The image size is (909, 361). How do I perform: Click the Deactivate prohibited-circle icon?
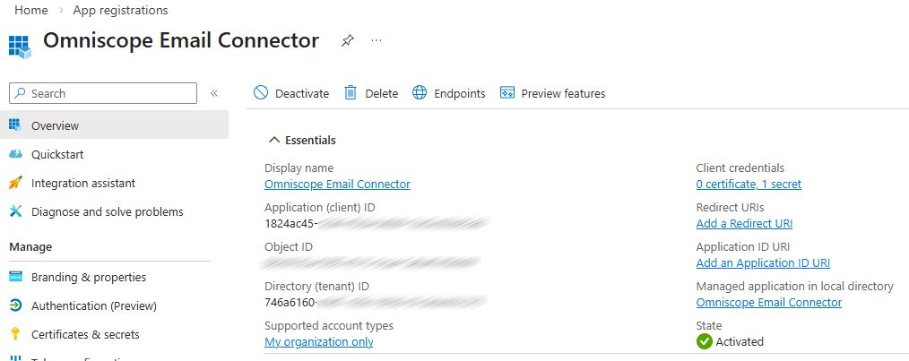pyautogui.click(x=261, y=92)
